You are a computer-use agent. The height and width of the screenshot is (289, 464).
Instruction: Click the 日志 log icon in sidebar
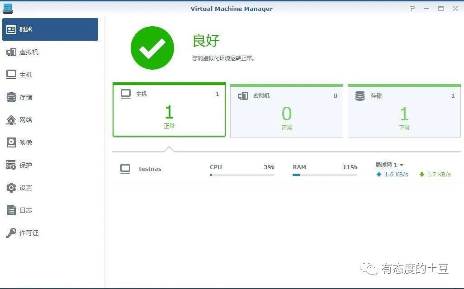(11, 210)
